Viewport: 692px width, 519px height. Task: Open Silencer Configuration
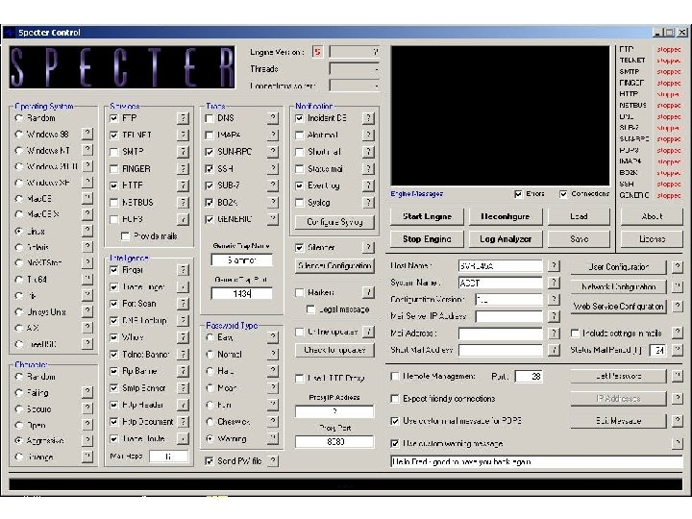(334, 265)
